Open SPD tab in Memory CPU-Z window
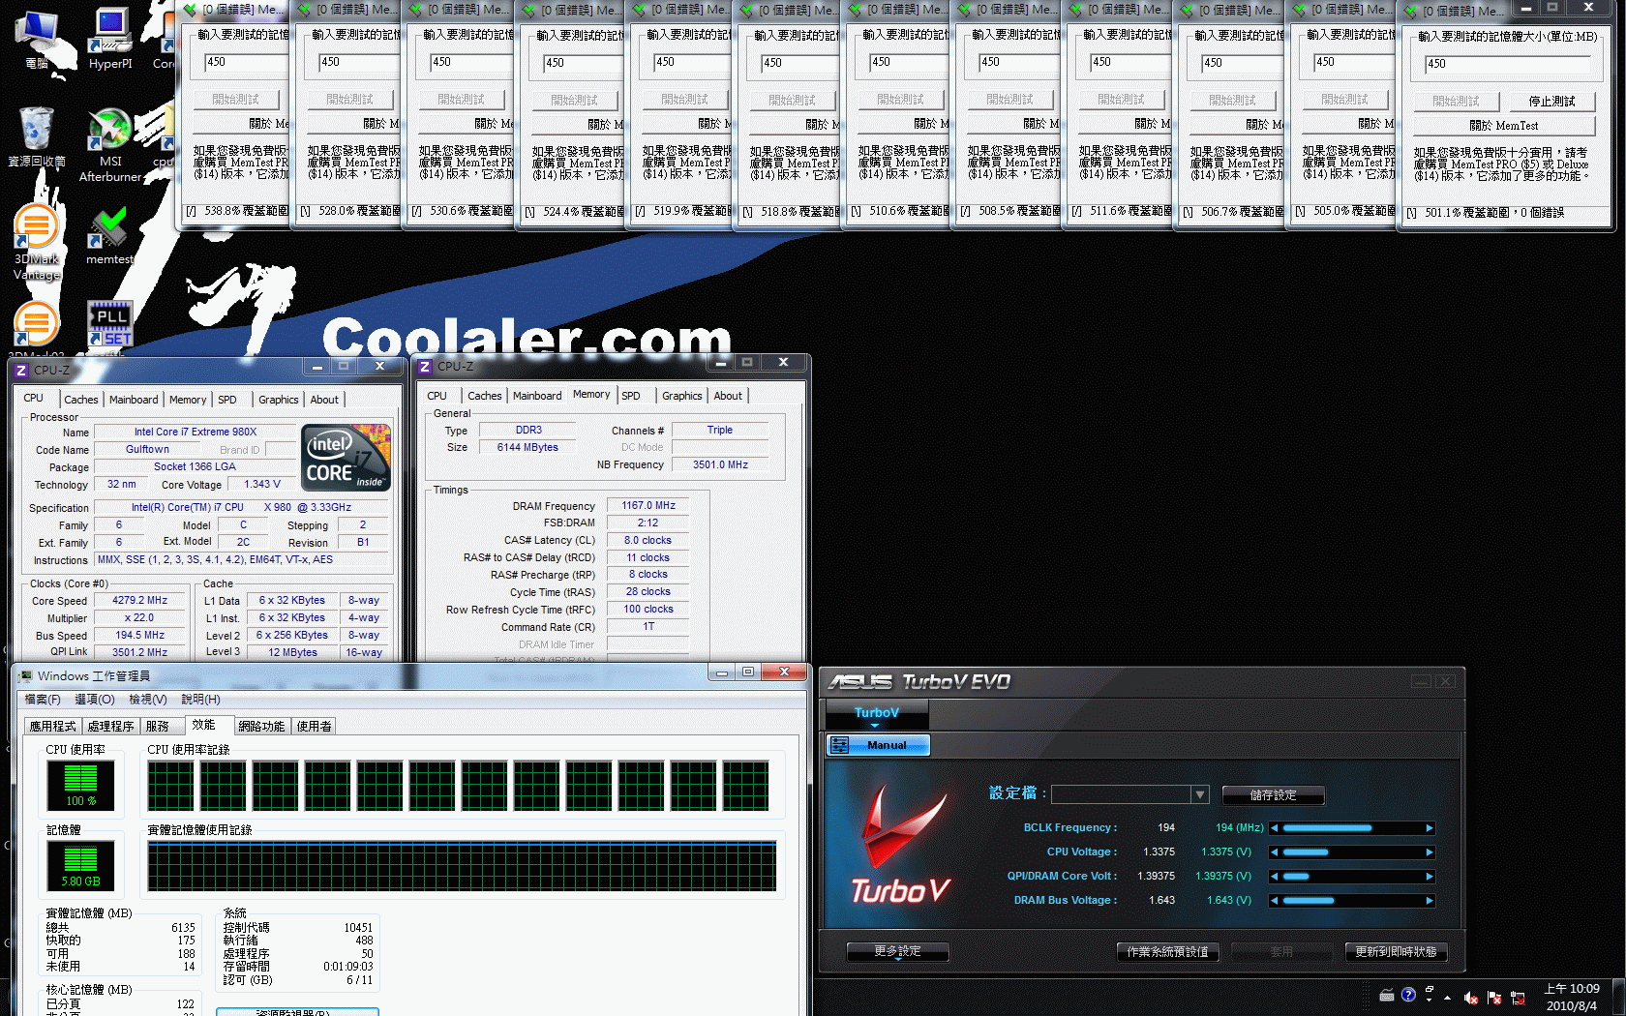The width and height of the screenshot is (1626, 1016). click(x=631, y=396)
